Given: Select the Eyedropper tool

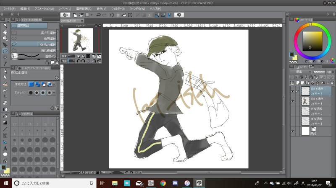Looking at the screenshot, I should pyautogui.click(x=5, y=64).
